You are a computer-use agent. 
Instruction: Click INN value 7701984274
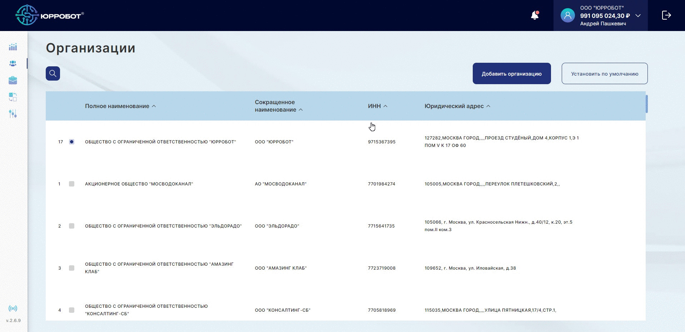pos(382,184)
